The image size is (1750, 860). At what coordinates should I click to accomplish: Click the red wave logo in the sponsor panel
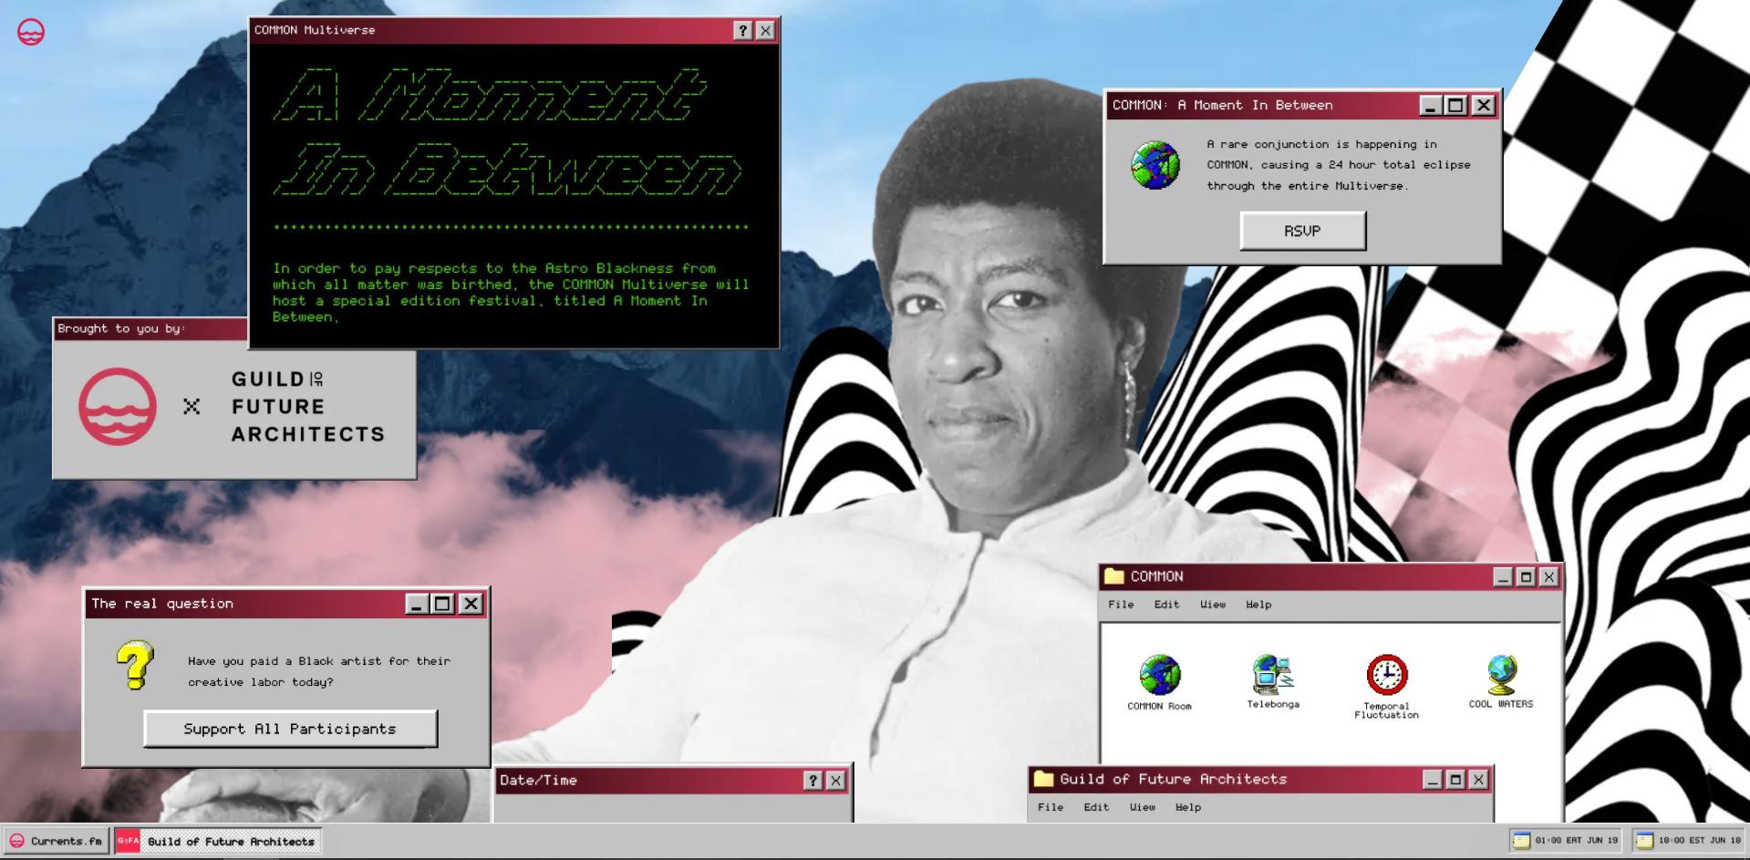[118, 407]
